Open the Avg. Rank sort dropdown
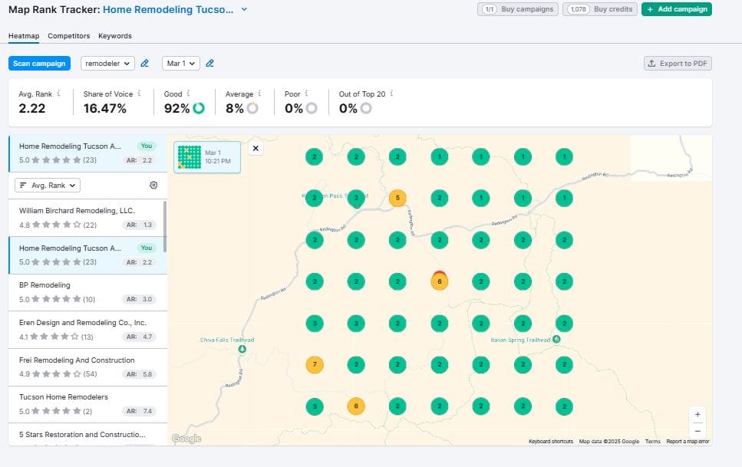Screen dimensions: 742x467 [48, 185]
